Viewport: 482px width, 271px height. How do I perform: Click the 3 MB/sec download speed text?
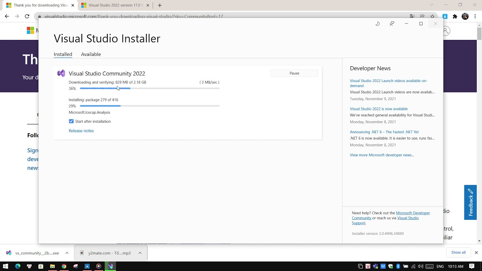209,82
